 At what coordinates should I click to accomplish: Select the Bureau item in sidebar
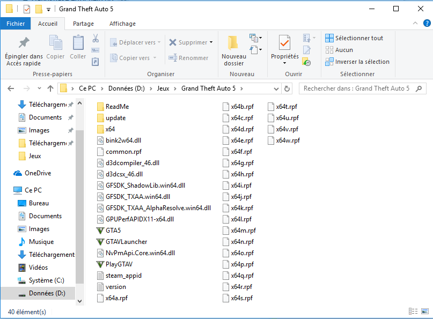(x=39, y=203)
